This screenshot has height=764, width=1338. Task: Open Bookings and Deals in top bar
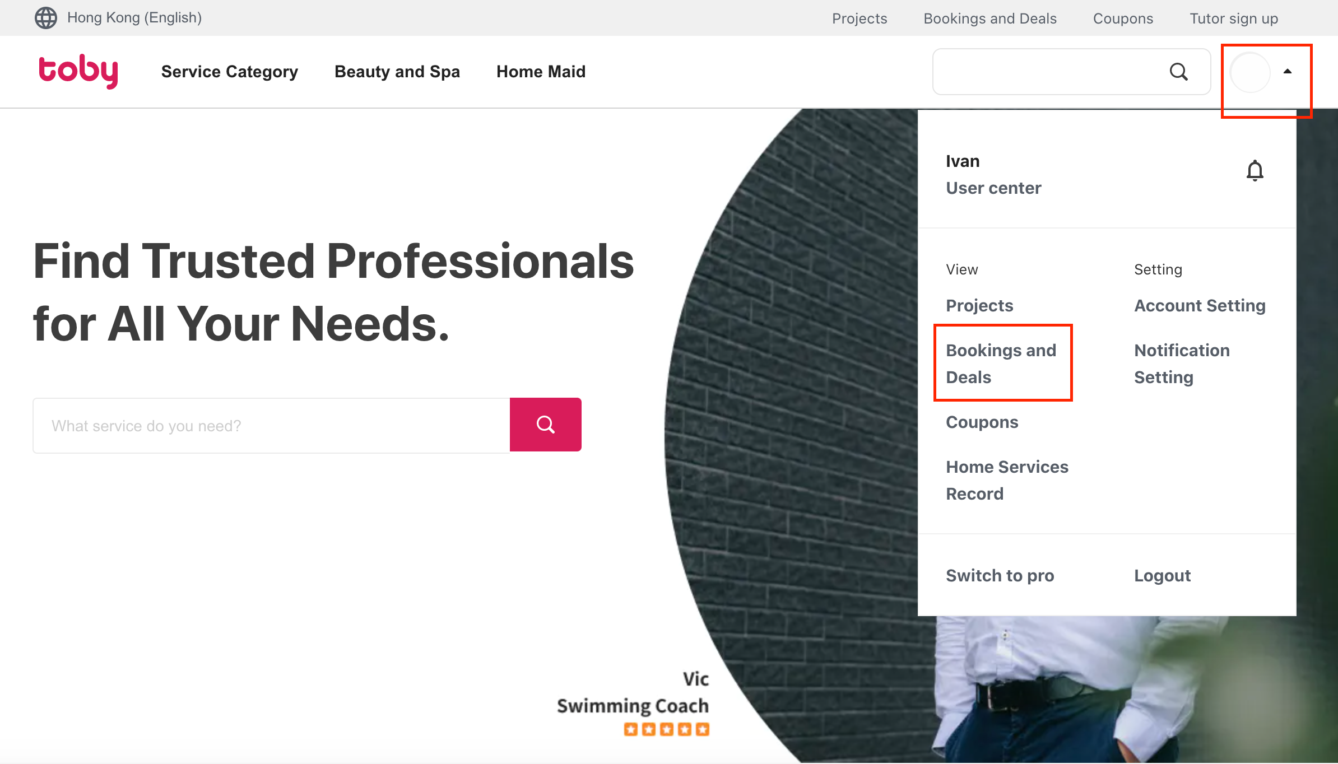(x=990, y=18)
